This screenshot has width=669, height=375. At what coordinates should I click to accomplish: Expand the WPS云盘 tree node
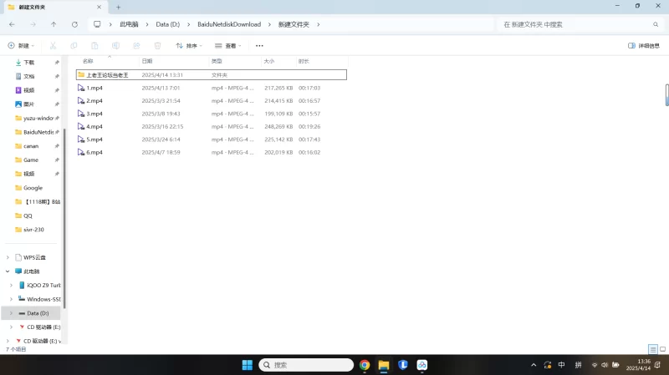(9, 257)
